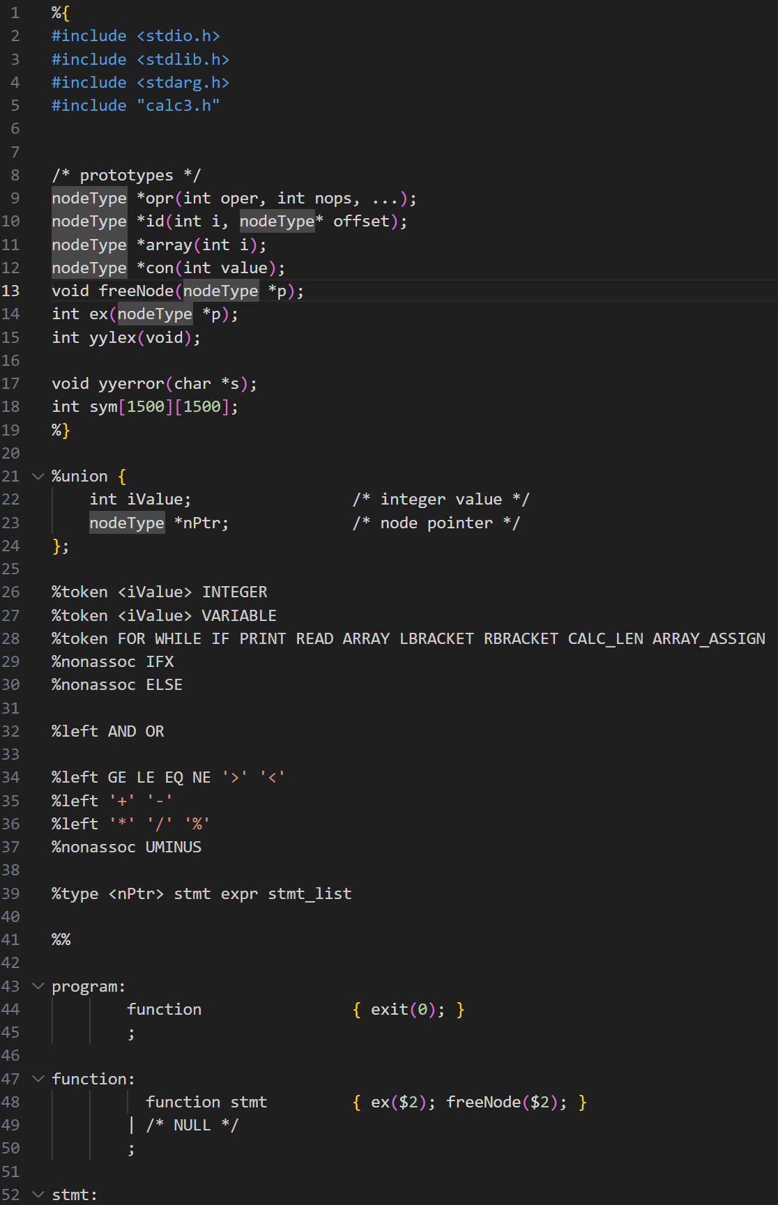Click on '<nPtr>' in the %type line
778x1205 pixels.
136,893
